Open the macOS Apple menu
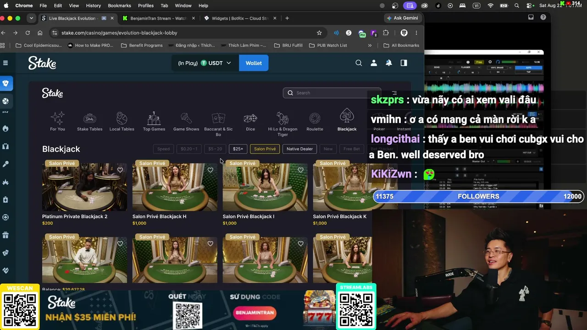The width and height of the screenshot is (587, 330). (x=6, y=5)
